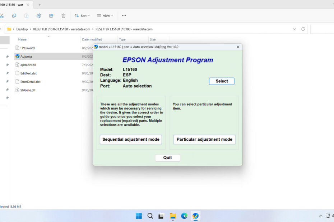
Task: Close the current Explorer tab
Action: pos(28,5)
